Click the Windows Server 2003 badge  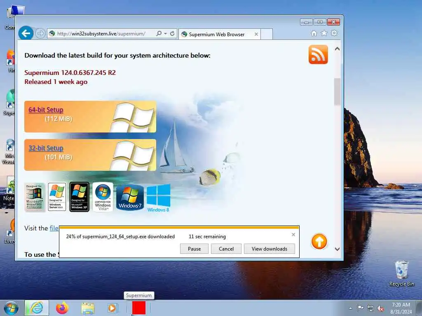[57, 197]
